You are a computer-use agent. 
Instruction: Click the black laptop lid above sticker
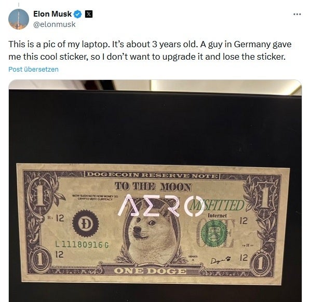(x=155, y=127)
